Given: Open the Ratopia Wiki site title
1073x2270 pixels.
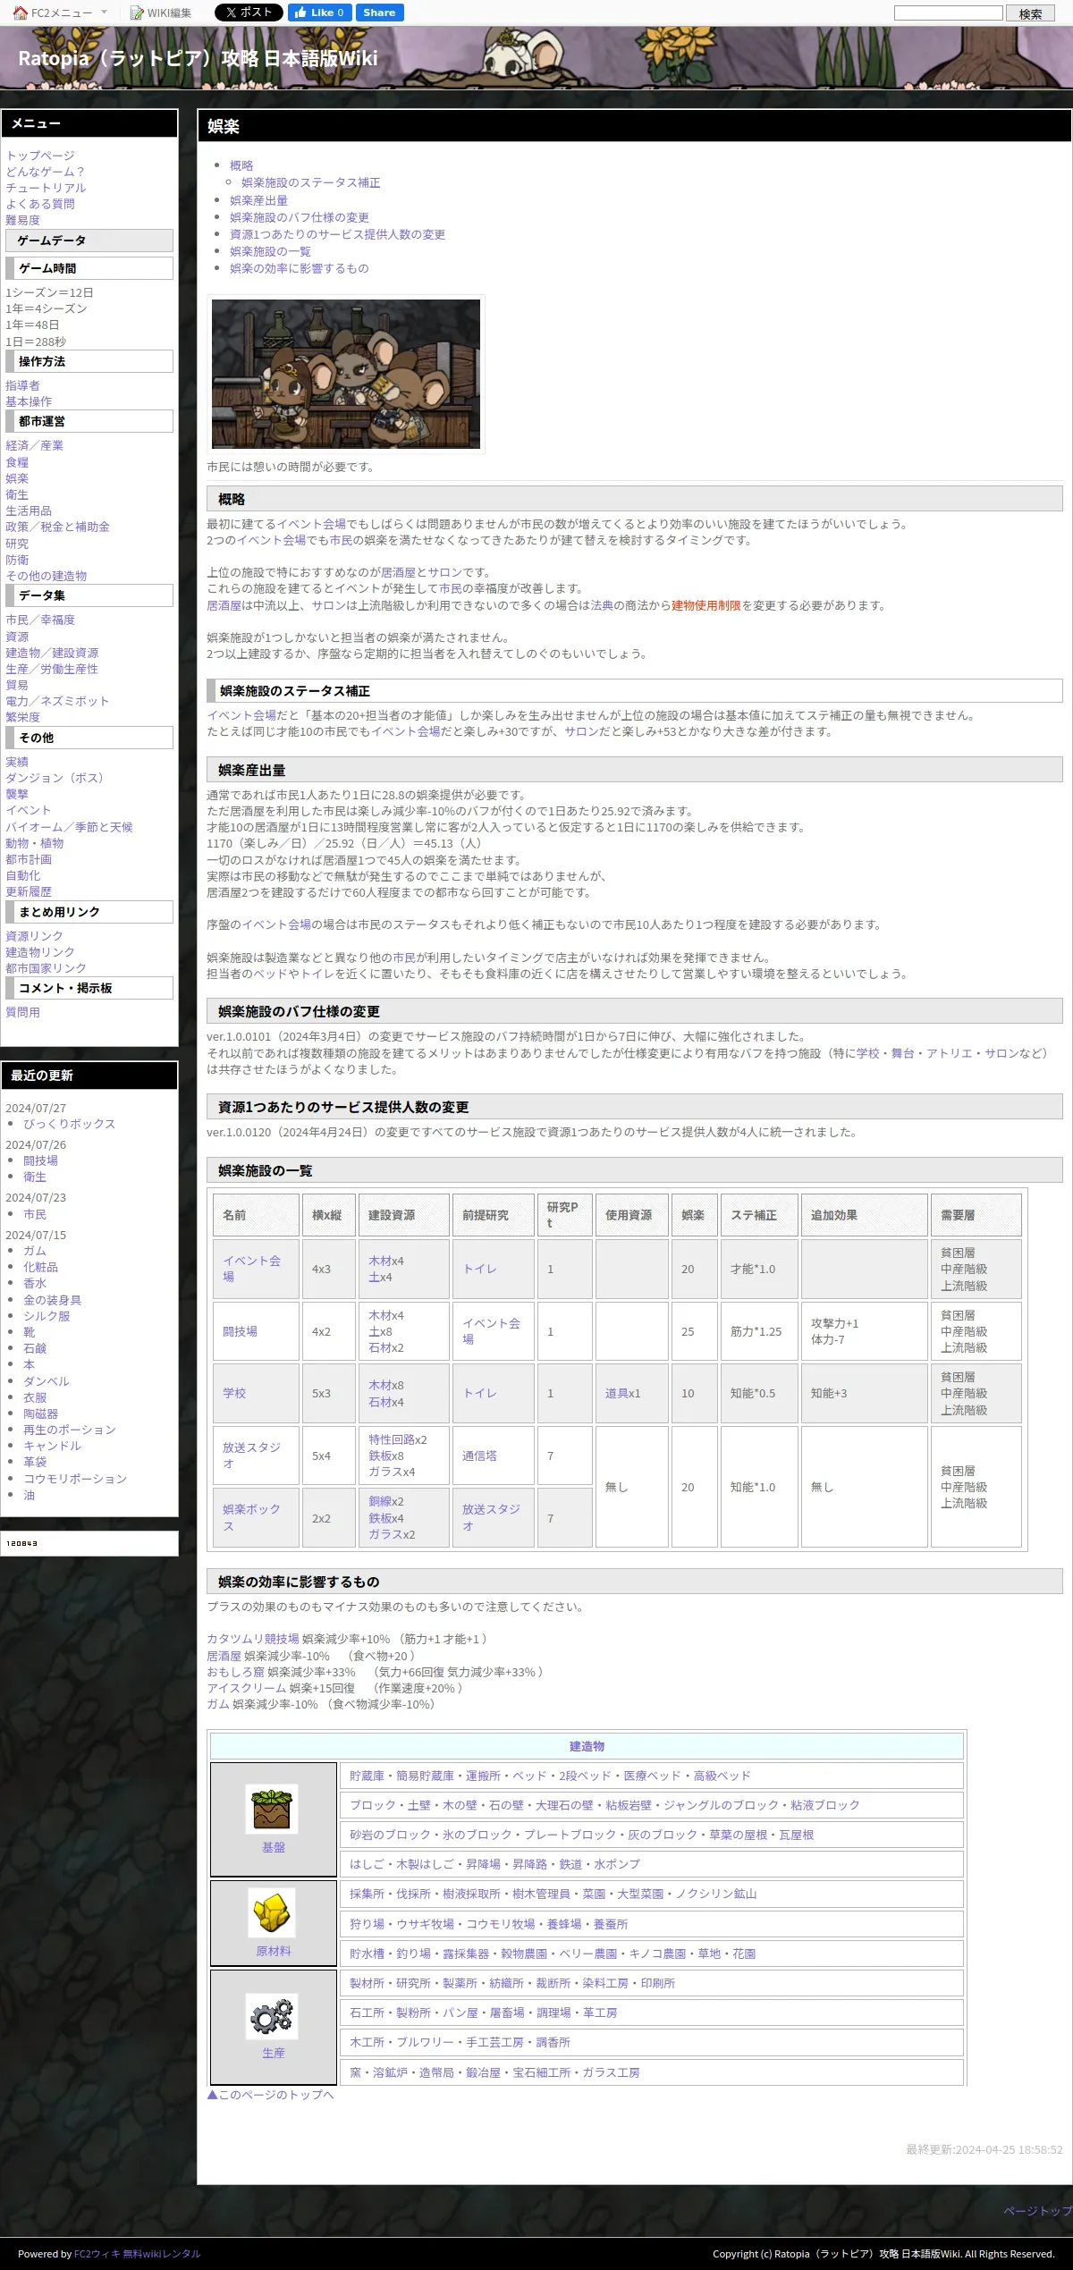Looking at the screenshot, I should [198, 58].
